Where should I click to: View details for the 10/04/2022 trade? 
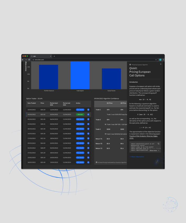click(80, 110)
